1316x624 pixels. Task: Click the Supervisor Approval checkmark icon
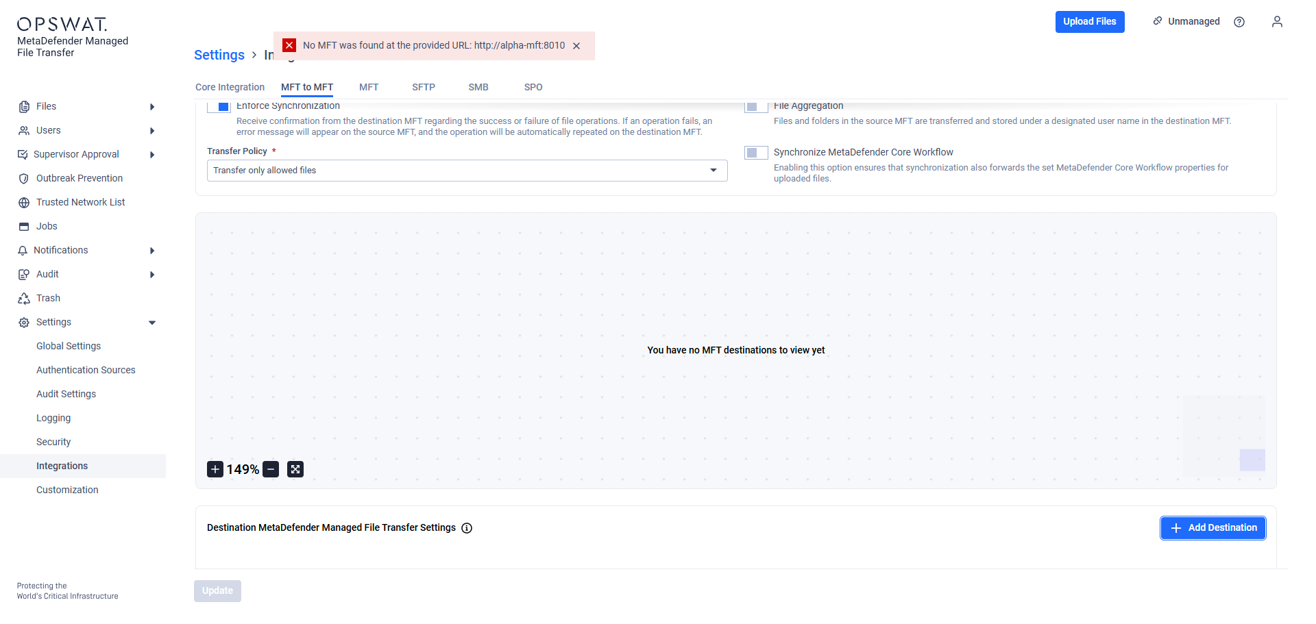[23, 155]
